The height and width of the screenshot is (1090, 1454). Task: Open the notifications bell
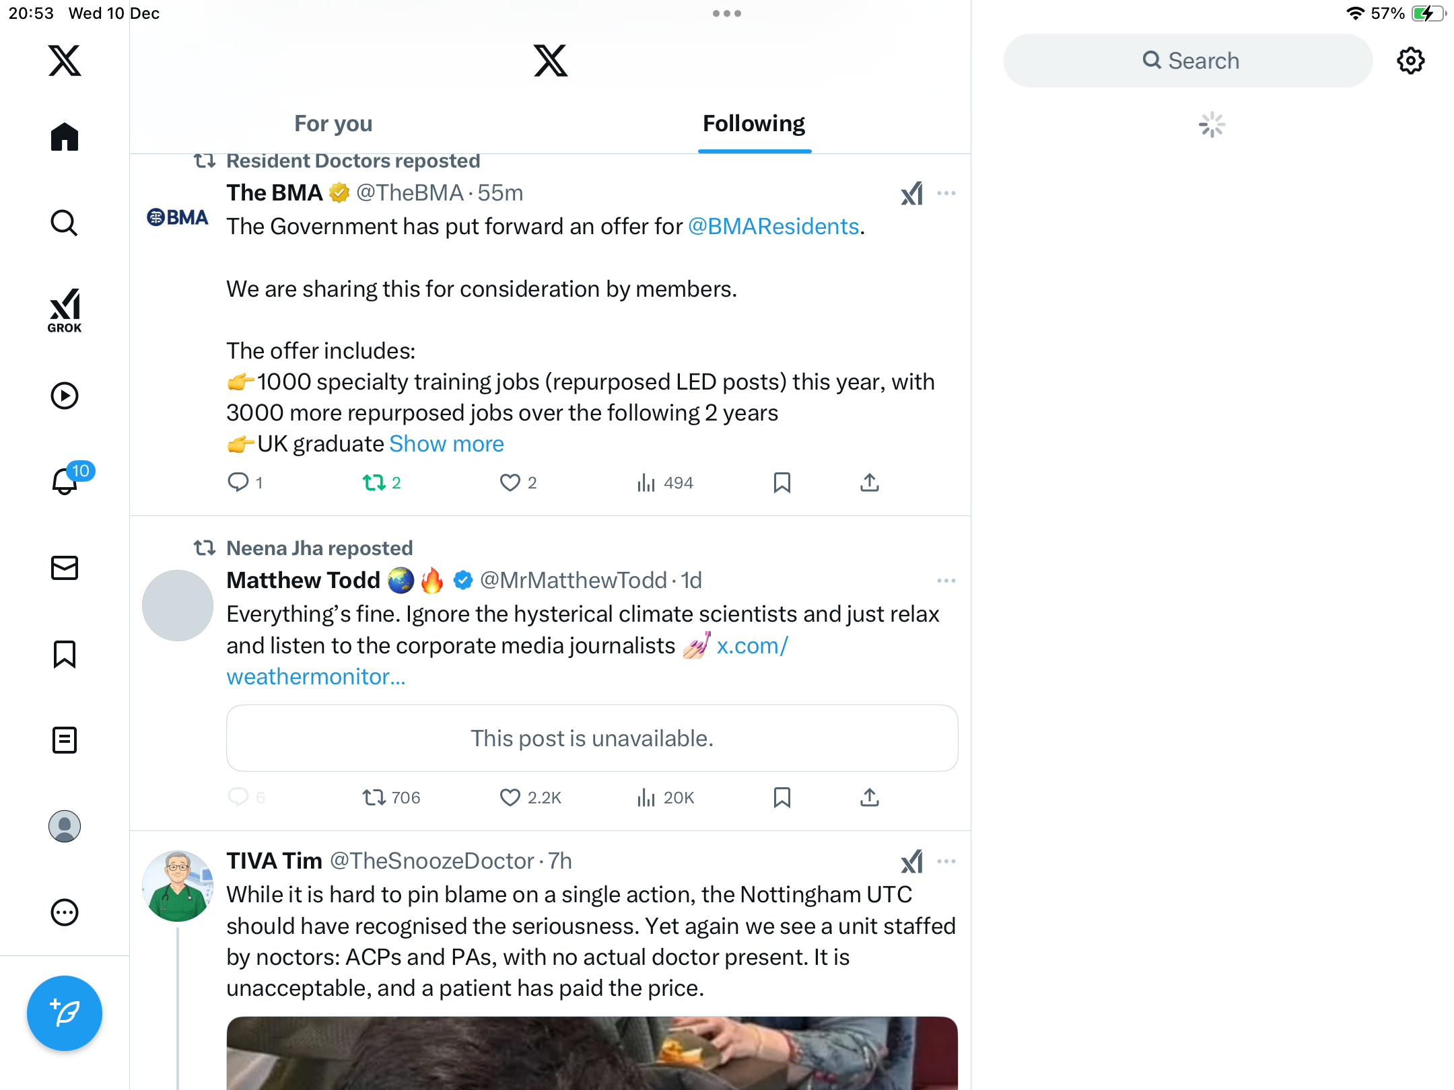[x=65, y=481]
